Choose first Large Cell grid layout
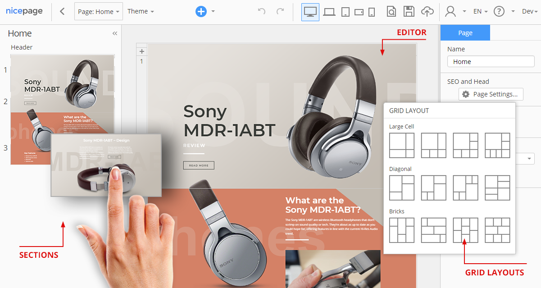This screenshot has height=288, width=541. coord(402,145)
